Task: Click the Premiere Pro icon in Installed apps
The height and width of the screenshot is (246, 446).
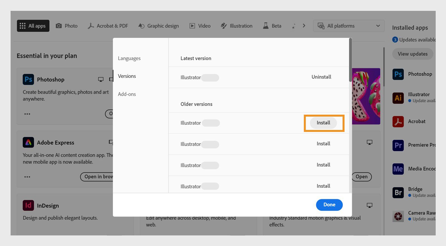Action: (398, 145)
